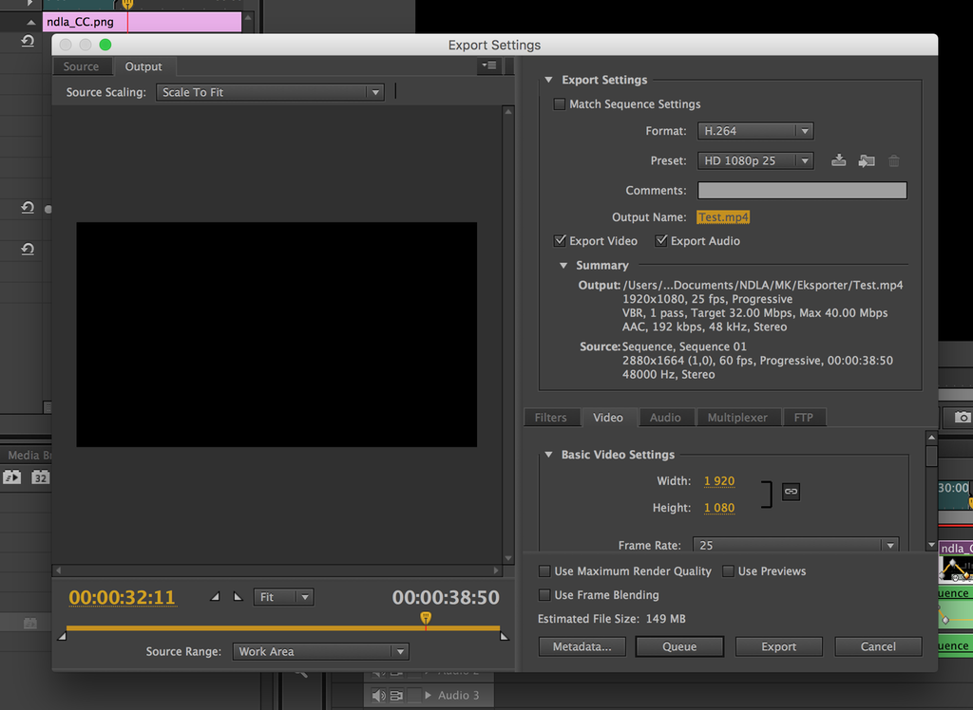
Task: Click into the Comments text field
Action: [x=802, y=191]
